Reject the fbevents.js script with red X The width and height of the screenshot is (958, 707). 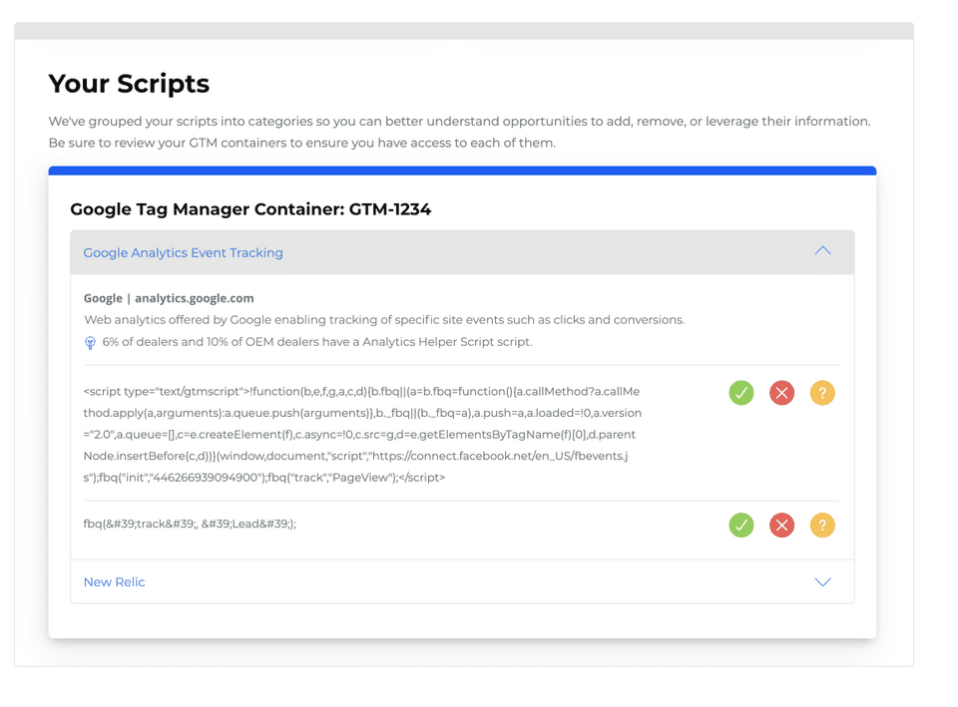pyautogui.click(x=781, y=393)
